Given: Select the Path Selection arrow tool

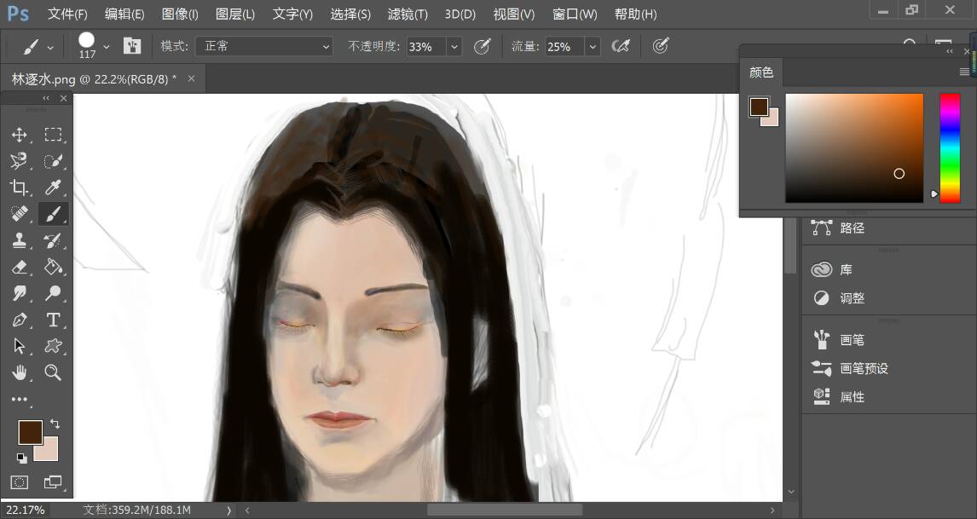Looking at the screenshot, I should pos(20,346).
